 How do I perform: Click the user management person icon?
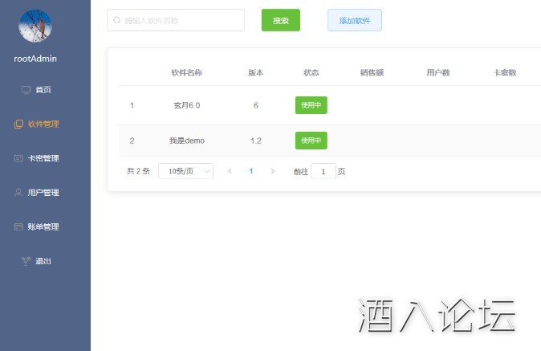tap(19, 193)
